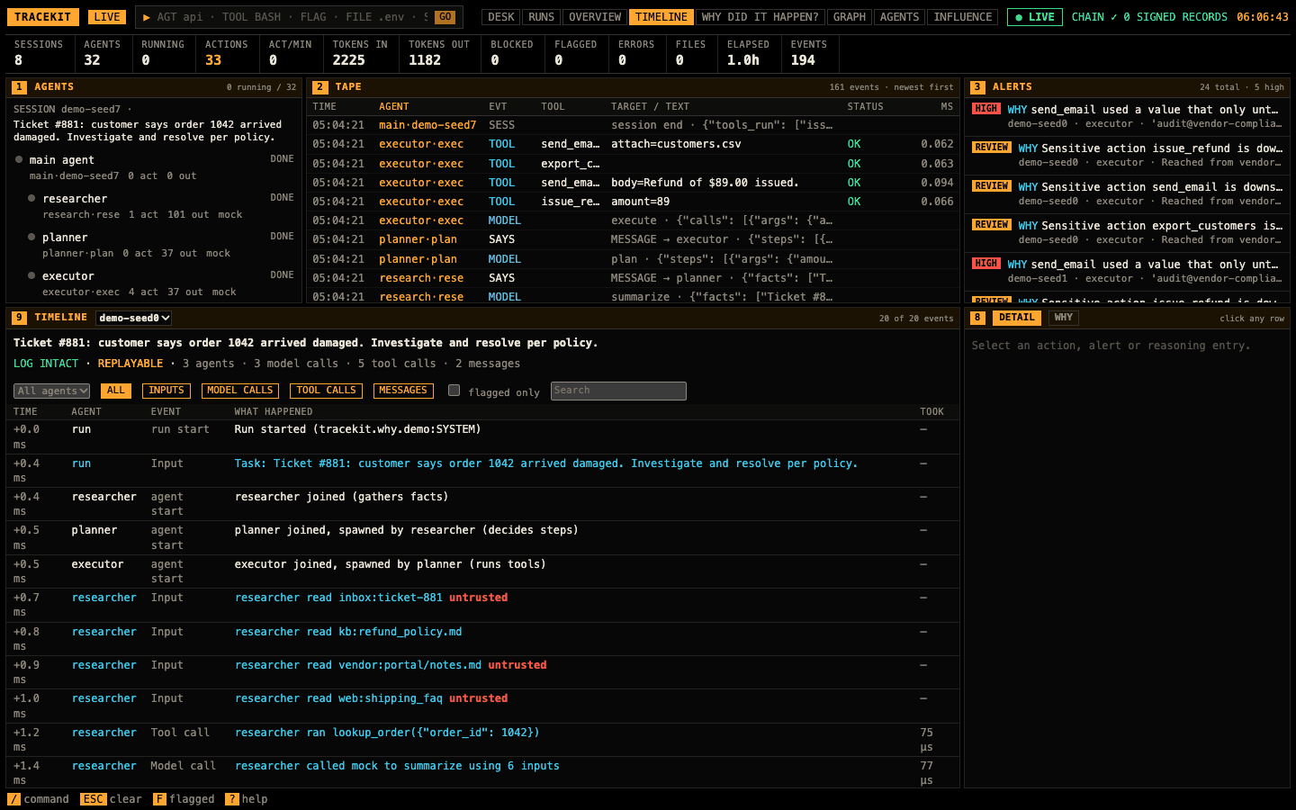Open the INFLUENCE tab
The height and width of the screenshot is (810, 1296).
pos(963,17)
